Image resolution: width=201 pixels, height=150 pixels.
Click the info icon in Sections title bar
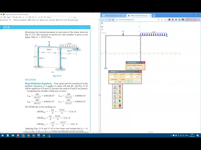[x=118, y=72]
